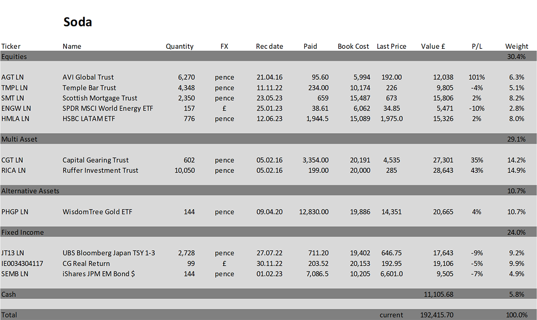Click the 'Quantity' column header
Screen dimensions: 537x320
tap(179, 46)
